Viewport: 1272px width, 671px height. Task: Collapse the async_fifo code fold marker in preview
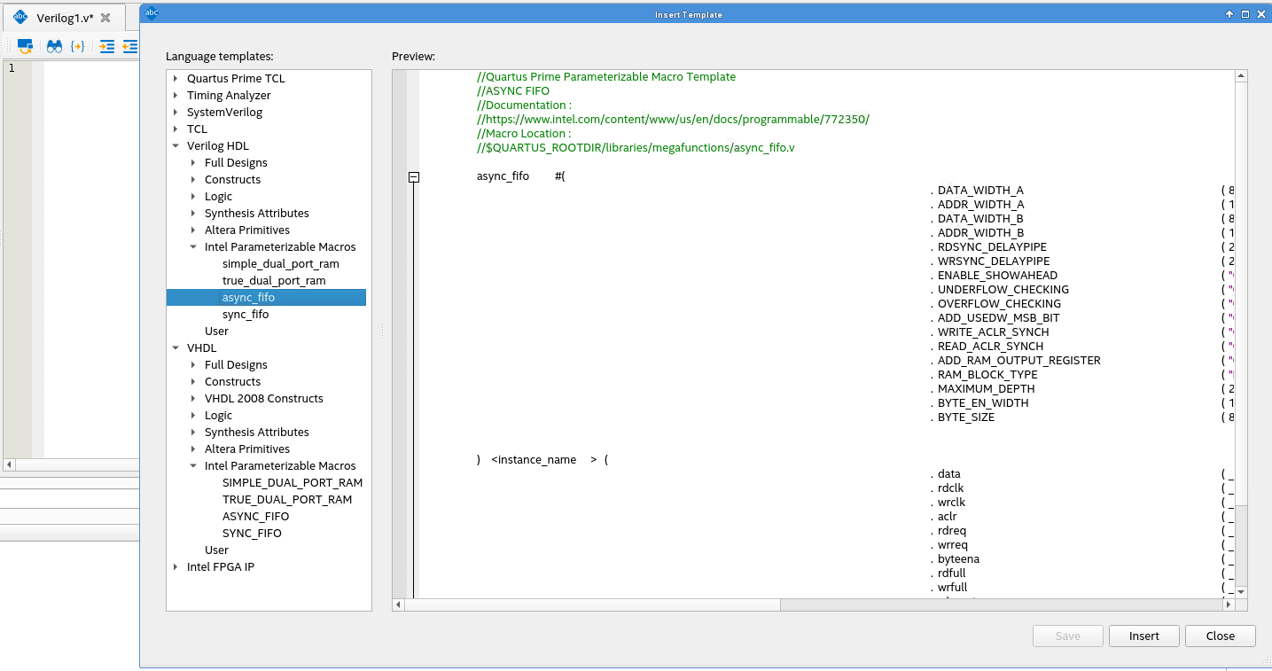pos(413,177)
